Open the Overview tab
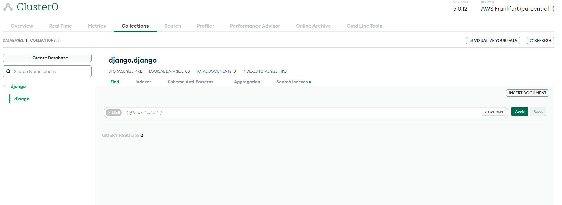This screenshot has width=562, height=205. point(22,26)
